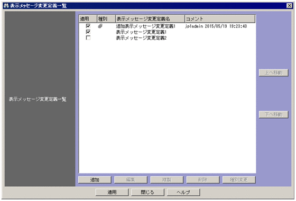Click the binoculars icon in title bar
This screenshot has height=201, width=296.
coord(6,6)
